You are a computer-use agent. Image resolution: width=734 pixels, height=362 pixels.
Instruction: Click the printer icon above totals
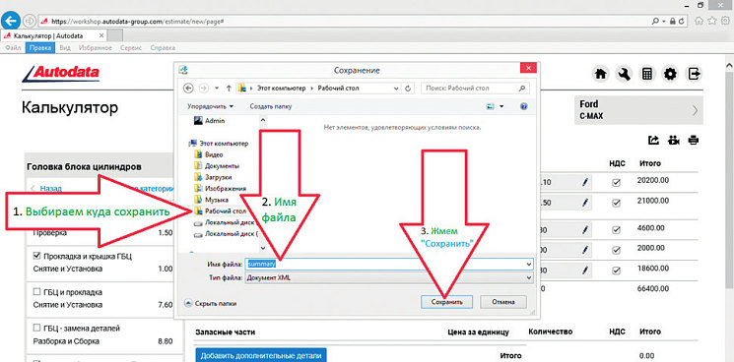pyautogui.click(x=694, y=140)
